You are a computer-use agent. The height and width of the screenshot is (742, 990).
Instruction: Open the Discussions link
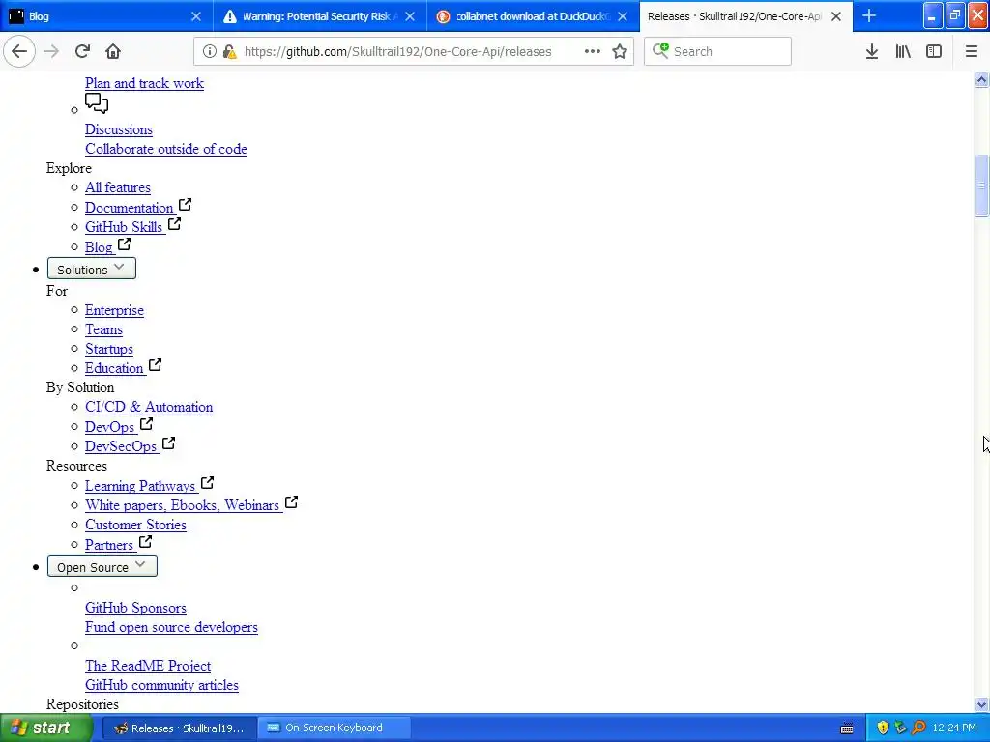pyautogui.click(x=119, y=129)
